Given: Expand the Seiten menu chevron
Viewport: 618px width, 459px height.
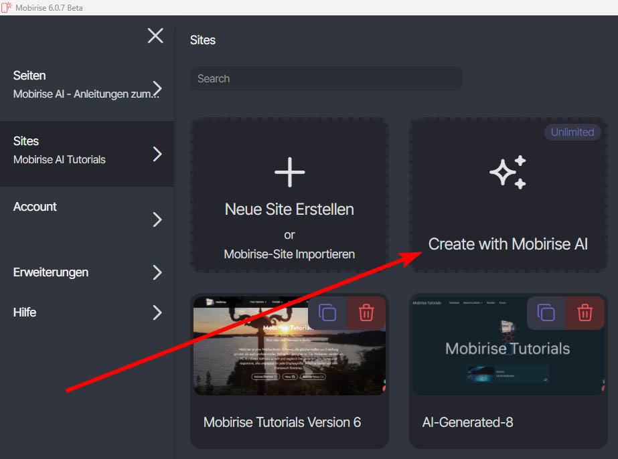Looking at the screenshot, I should click(157, 88).
